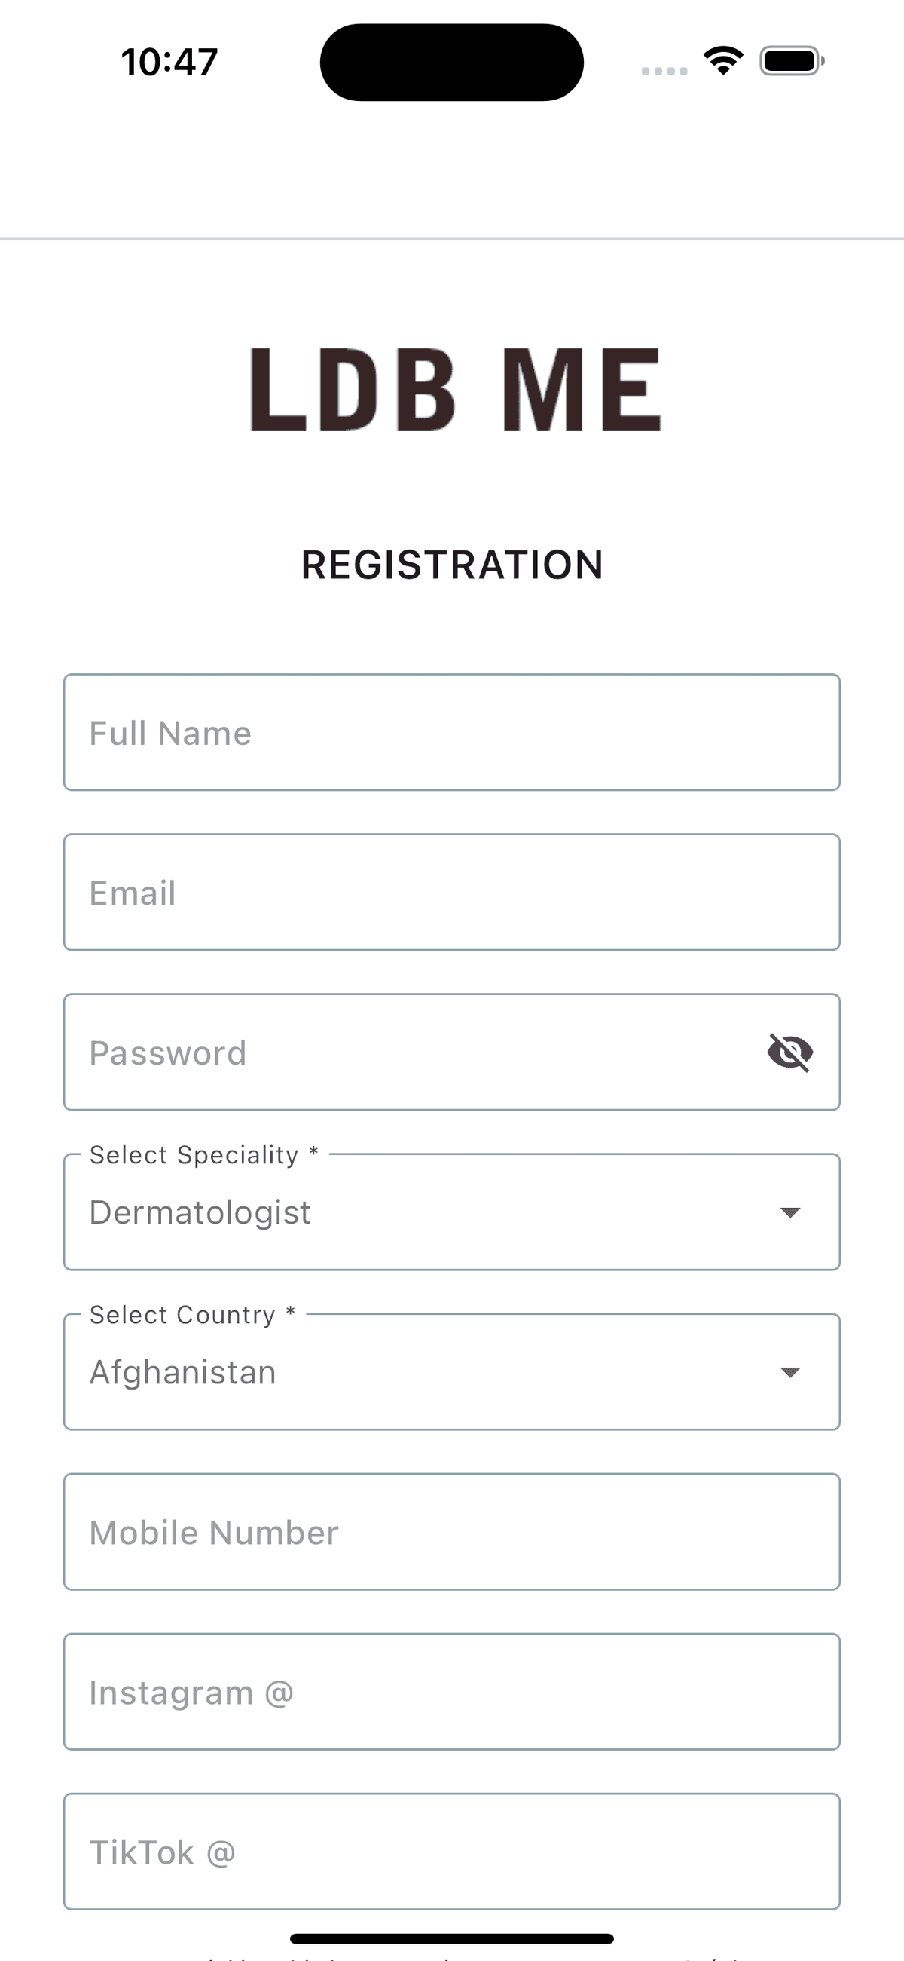This screenshot has height=1961, width=904.
Task: Focus the Instagram @ handle field
Action: [x=451, y=1692]
